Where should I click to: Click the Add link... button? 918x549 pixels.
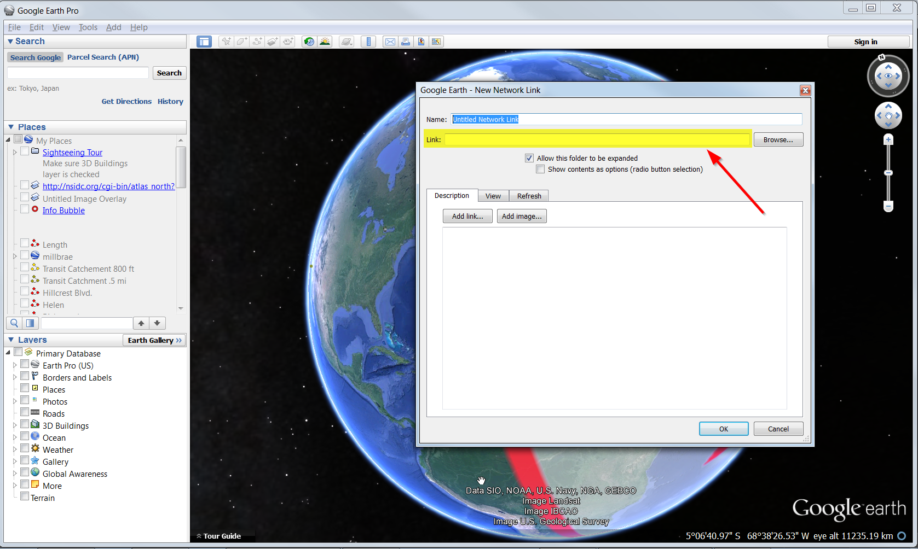pos(467,217)
